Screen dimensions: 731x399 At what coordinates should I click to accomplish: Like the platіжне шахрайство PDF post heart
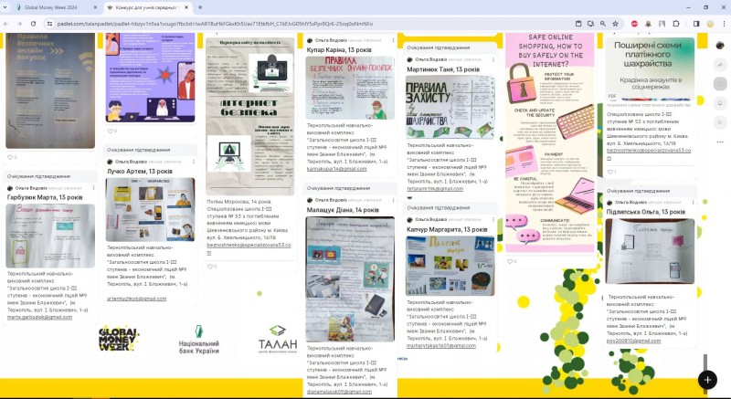pyautogui.click(x=609, y=172)
